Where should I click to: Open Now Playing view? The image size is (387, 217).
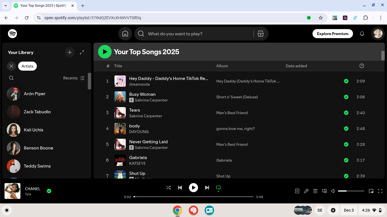[x=297, y=191]
